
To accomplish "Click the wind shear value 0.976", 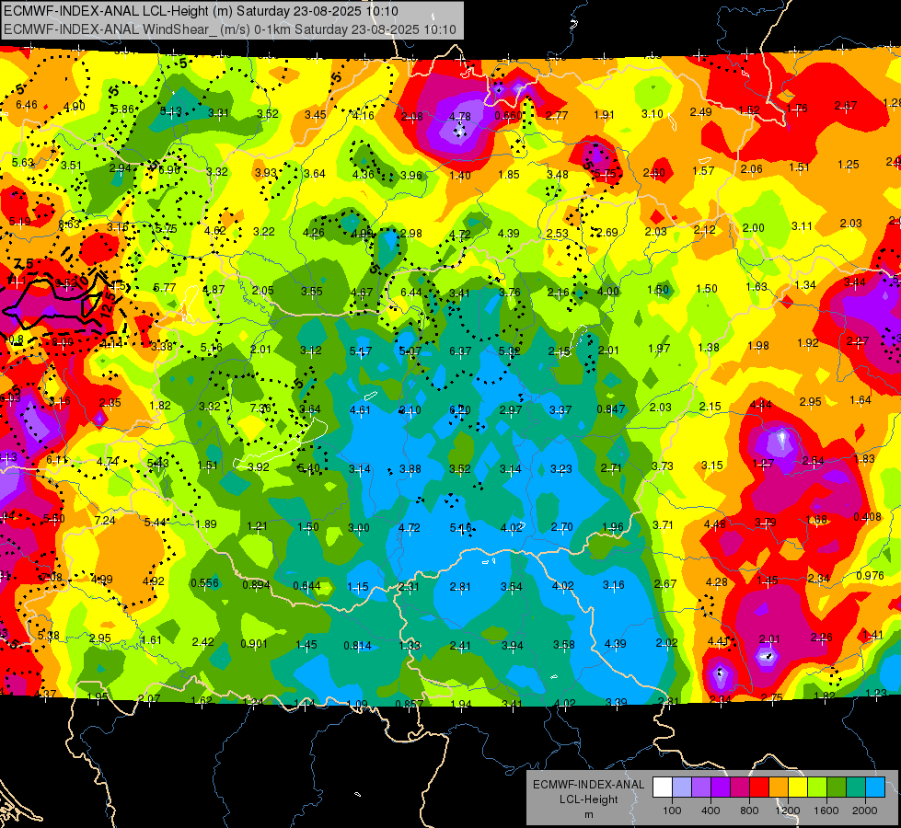I will coord(870,576).
